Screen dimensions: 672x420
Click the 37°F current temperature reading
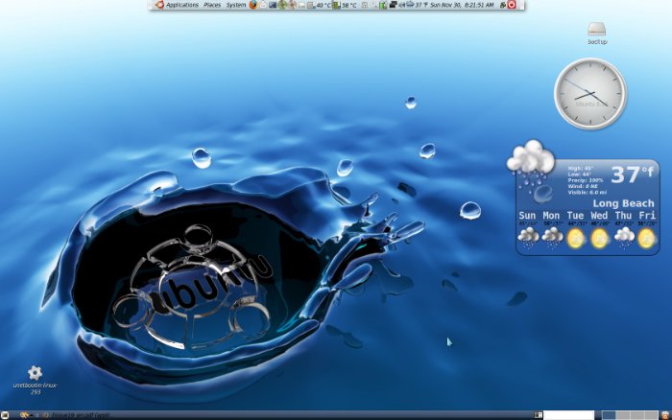[x=631, y=175]
